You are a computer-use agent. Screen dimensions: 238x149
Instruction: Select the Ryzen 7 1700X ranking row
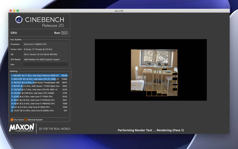point(39,86)
